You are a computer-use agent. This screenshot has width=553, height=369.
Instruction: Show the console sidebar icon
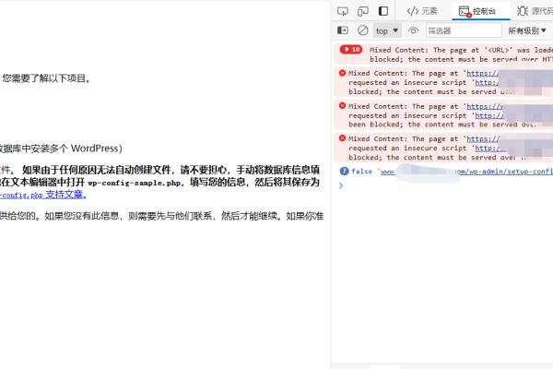[x=343, y=30]
